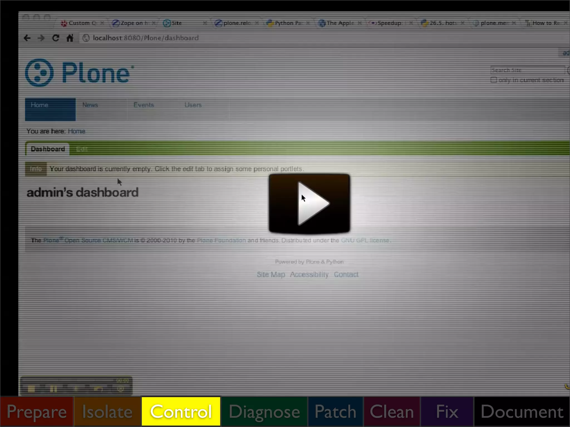Click the Home breadcrumb link
The width and height of the screenshot is (570, 427).
77,131
